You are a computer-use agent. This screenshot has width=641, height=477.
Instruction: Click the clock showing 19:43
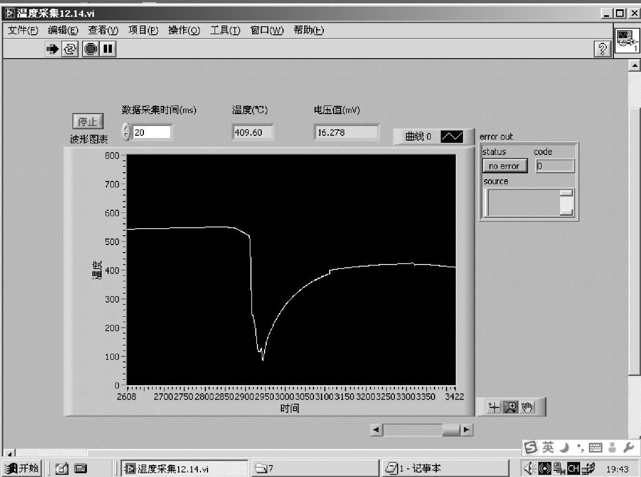tap(617, 469)
